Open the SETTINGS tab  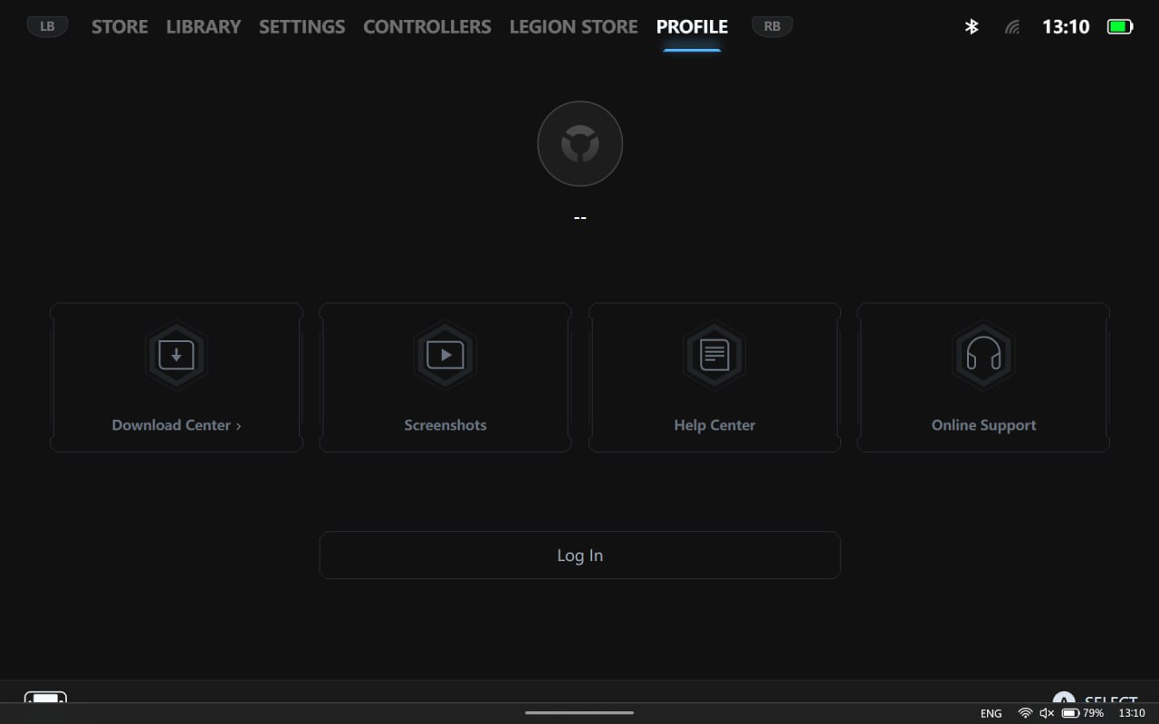pos(302,26)
